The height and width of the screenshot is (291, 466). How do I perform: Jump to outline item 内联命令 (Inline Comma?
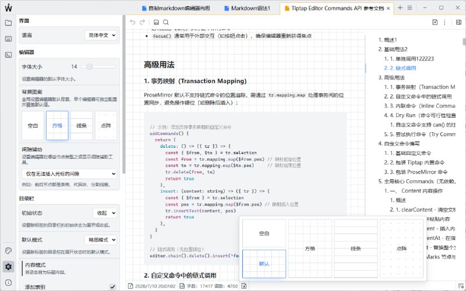coord(419,106)
